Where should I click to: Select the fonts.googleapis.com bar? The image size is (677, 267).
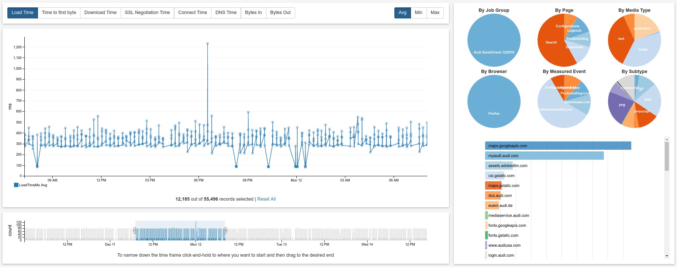coord(487,225)
